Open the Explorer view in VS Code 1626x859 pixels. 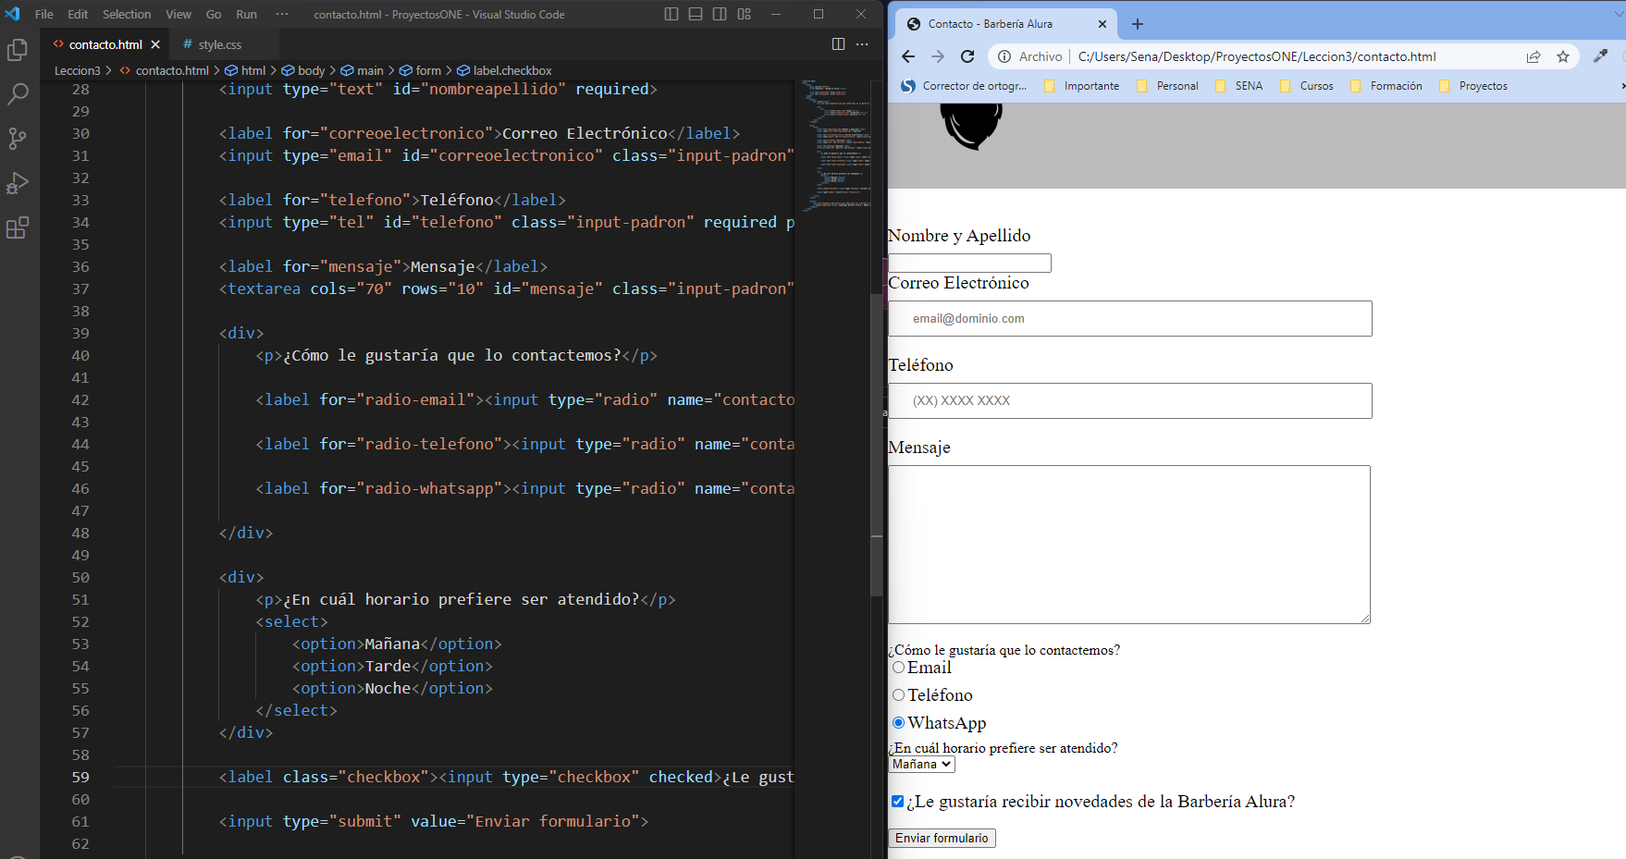(x=18, y=50)
